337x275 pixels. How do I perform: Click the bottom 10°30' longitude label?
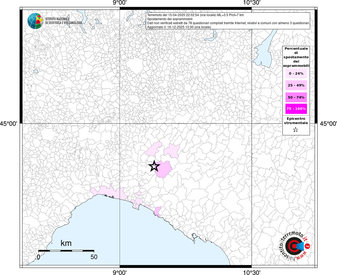click(x=252, y=272)
